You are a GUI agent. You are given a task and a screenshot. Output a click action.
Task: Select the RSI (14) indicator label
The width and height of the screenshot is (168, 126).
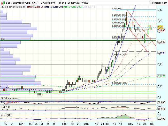coord(6,107)
